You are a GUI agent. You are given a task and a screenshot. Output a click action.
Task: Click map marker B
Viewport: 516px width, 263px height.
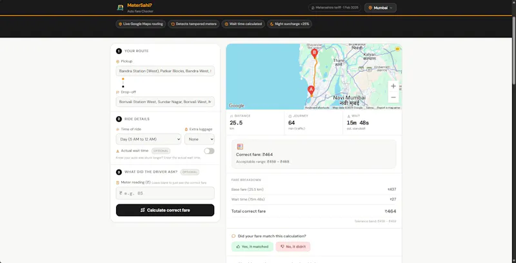[314, 54]
